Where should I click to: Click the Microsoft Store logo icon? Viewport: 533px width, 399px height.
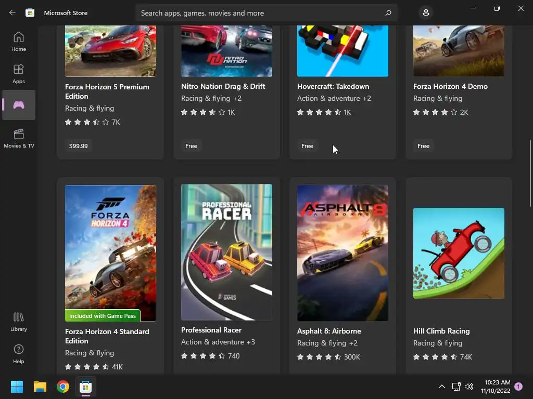coord(30,13)
